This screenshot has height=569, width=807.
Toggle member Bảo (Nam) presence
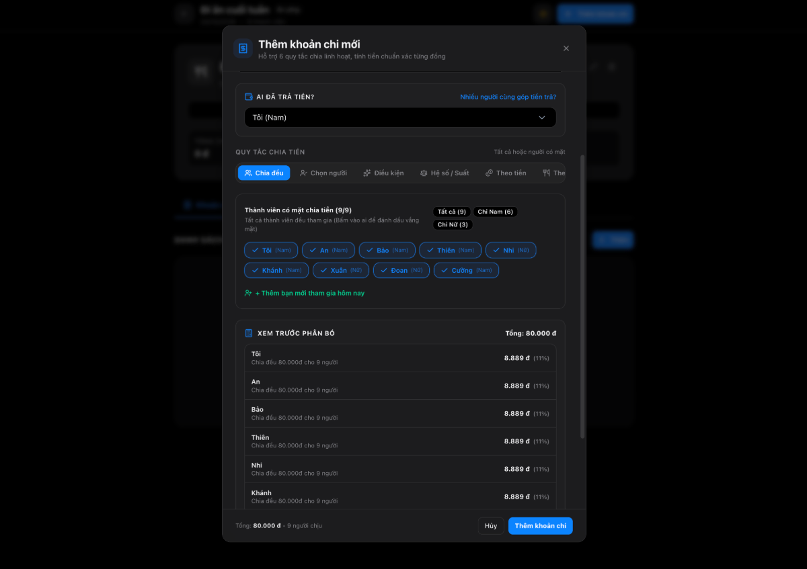point(387,250)
